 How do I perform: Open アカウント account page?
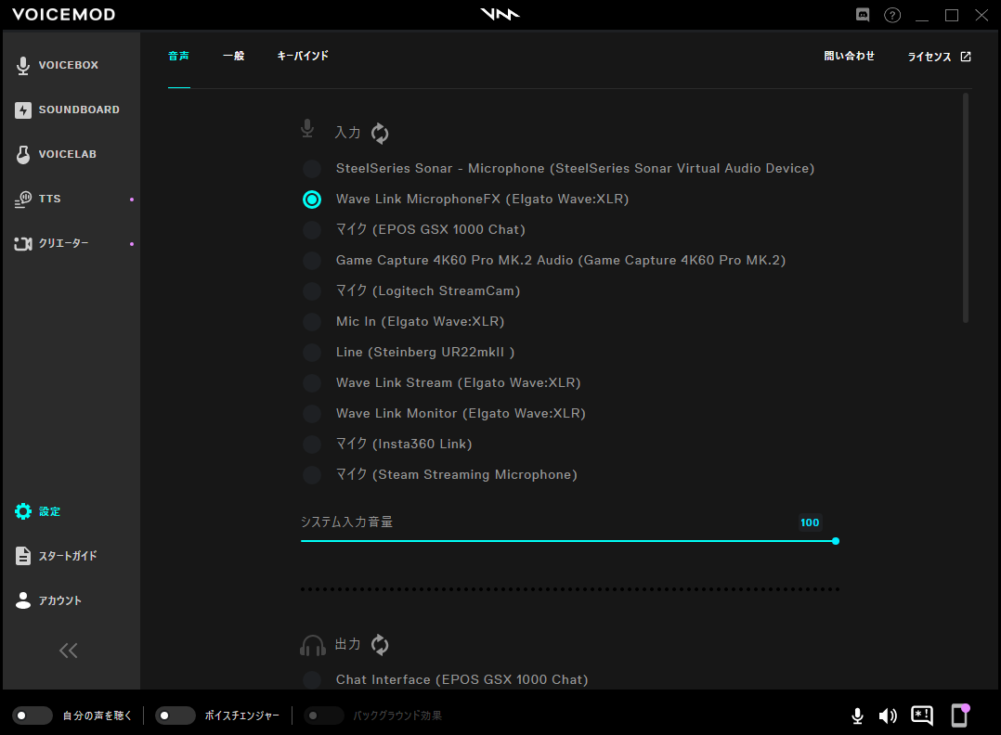tap(48, 601)
